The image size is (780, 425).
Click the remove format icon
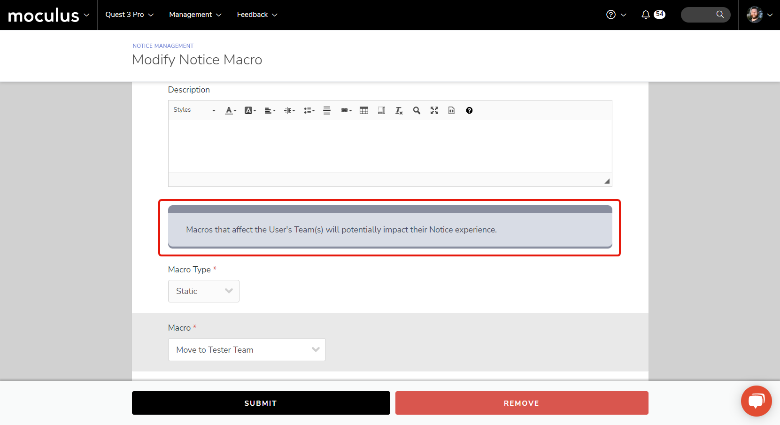(x=399, y=110)
